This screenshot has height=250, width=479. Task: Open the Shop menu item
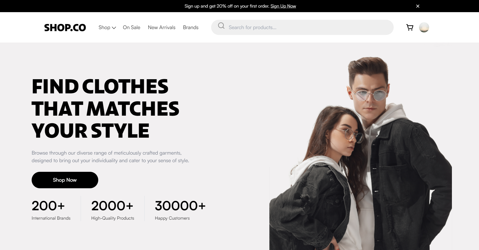[104, 27]
